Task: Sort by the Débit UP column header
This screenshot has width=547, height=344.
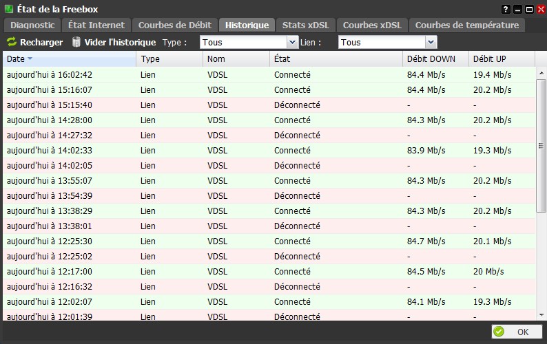Action: (x=502, y=59)
